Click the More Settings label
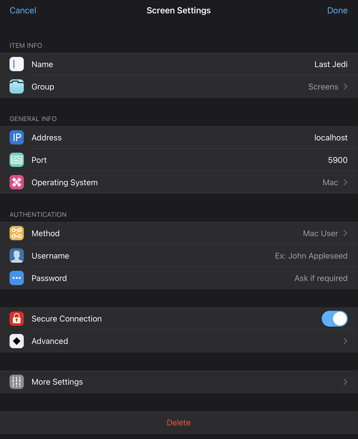Image resolution: width=358 pixels, height=439 pixels. (57, 382)
